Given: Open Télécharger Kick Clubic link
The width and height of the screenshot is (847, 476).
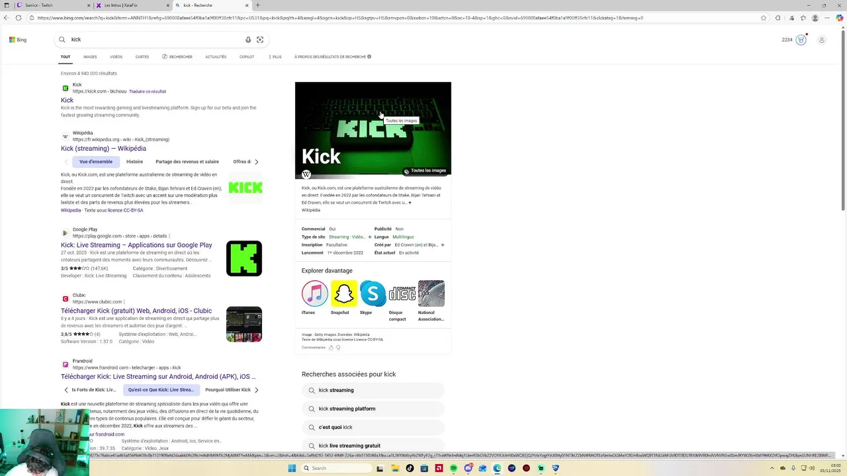Looking at the screenshot, I should [136, 311].
